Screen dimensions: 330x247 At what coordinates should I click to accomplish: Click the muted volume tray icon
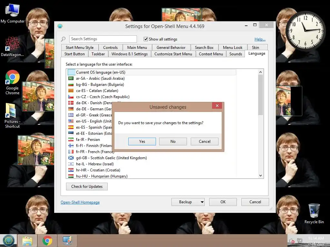(292, 241)
